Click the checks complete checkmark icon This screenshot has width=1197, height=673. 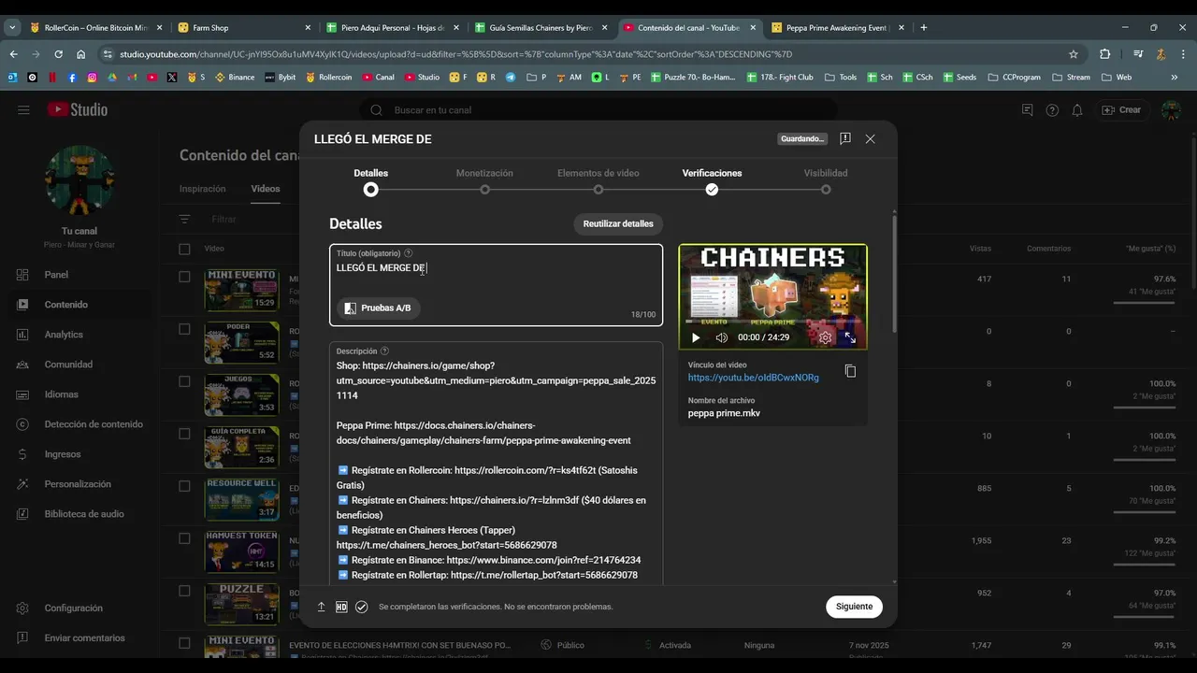point(362,607)
